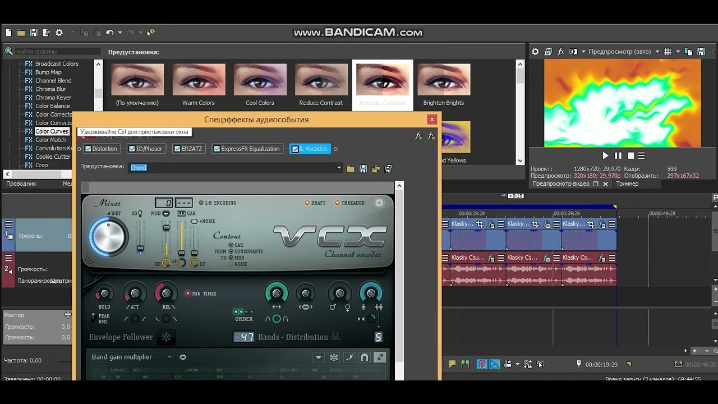
Task: Click lips icon next to Band gain multiplier
Action: click(183, 357)
